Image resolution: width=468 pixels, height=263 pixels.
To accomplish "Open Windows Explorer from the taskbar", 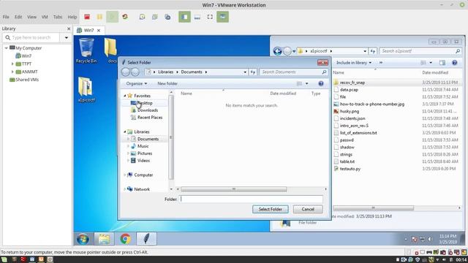I will (104, 239).
